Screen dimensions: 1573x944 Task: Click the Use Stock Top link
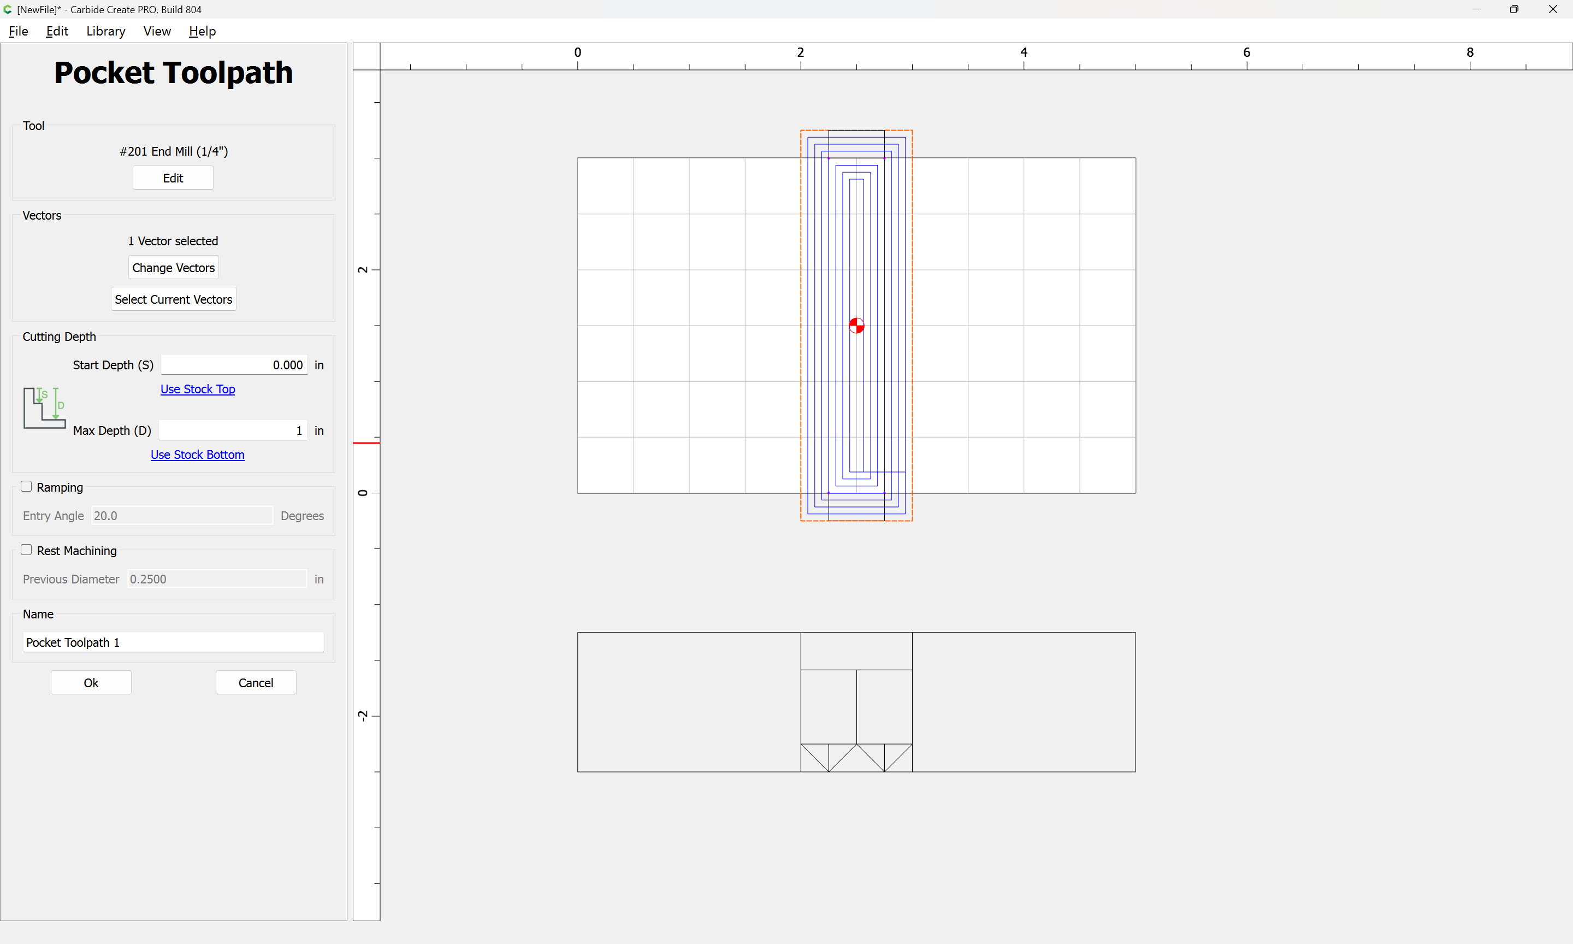pos(198,390)
